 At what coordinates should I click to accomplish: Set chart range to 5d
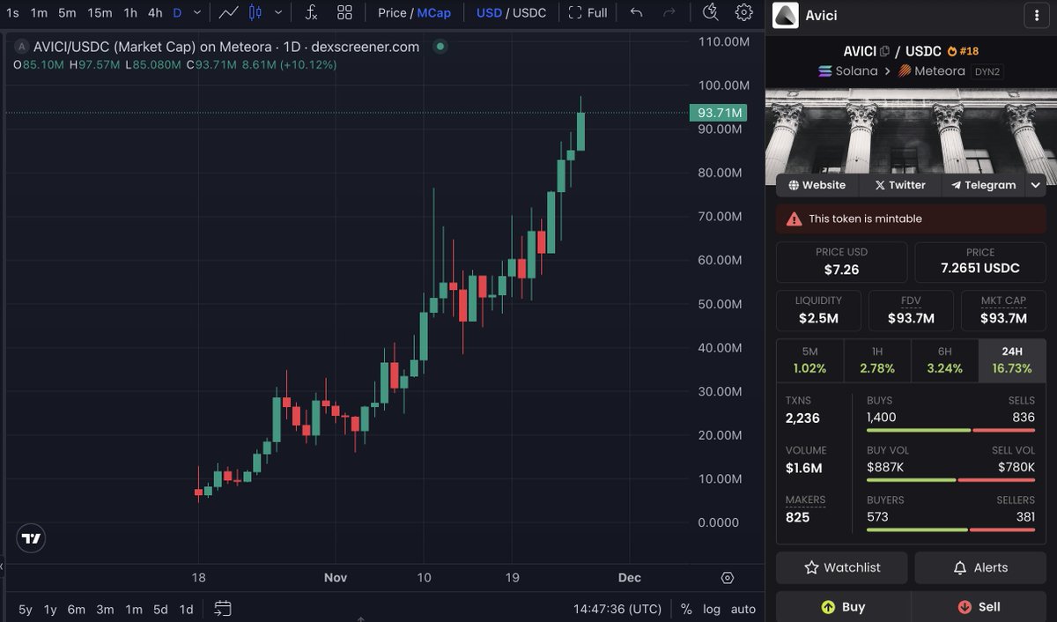(x=160, y=609)
